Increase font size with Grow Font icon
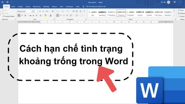This screenshot has width=185, height=104. pyautogui.click(x=40, y=11)
